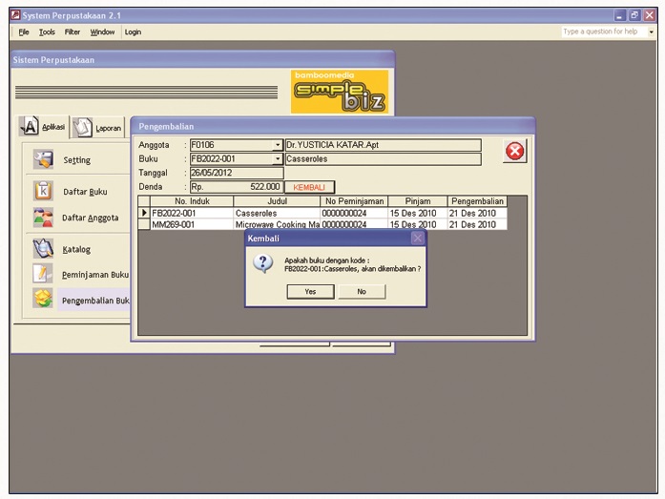Open the Daftar Buku icon
This screenshot has width=665, height=499.
tap(43, 191)
